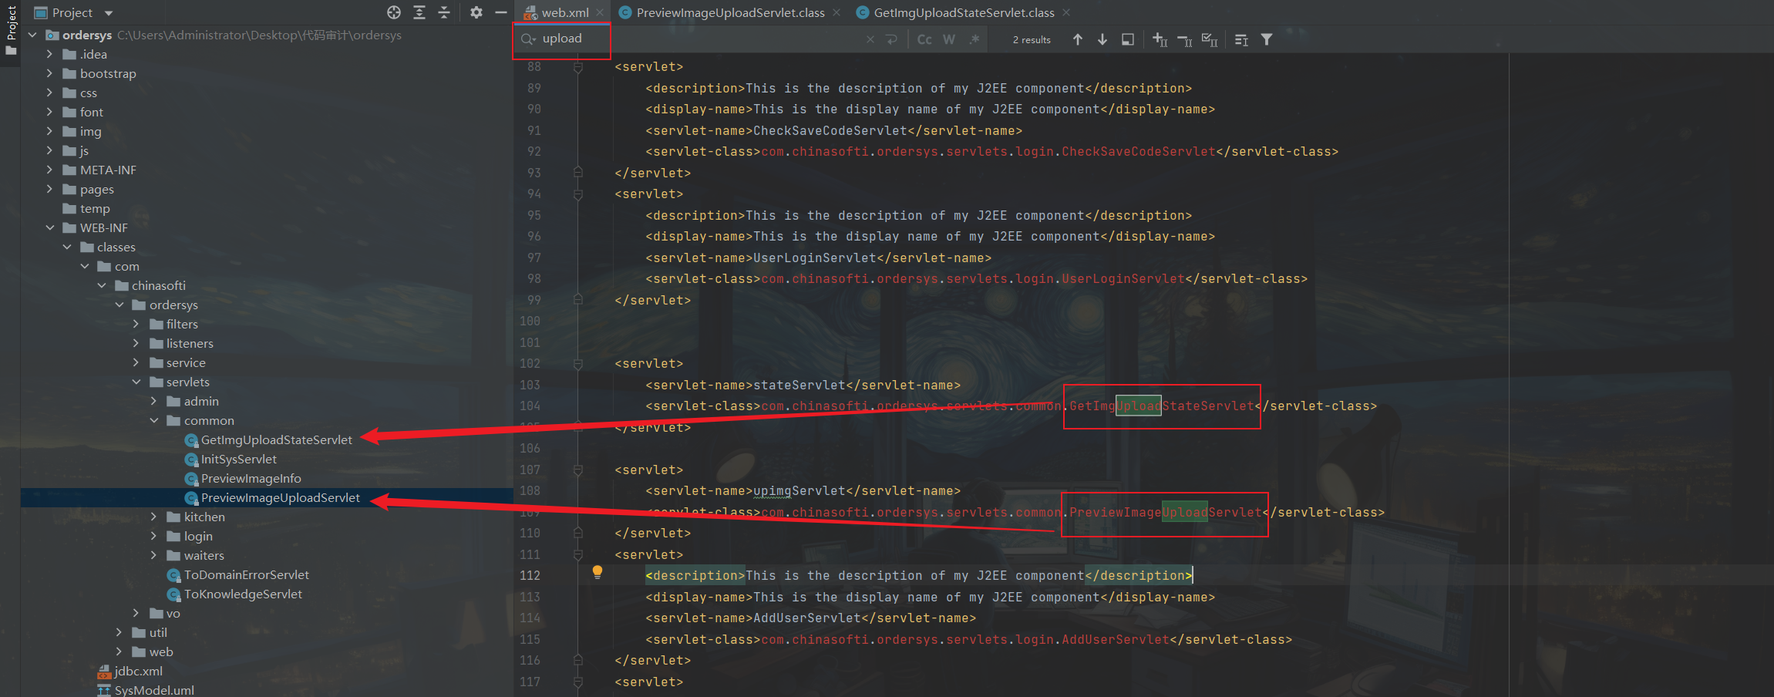Click the Collapse All icon in Project panel
This screenshot has width=1774, height=697.
click(x=444, y=12)
